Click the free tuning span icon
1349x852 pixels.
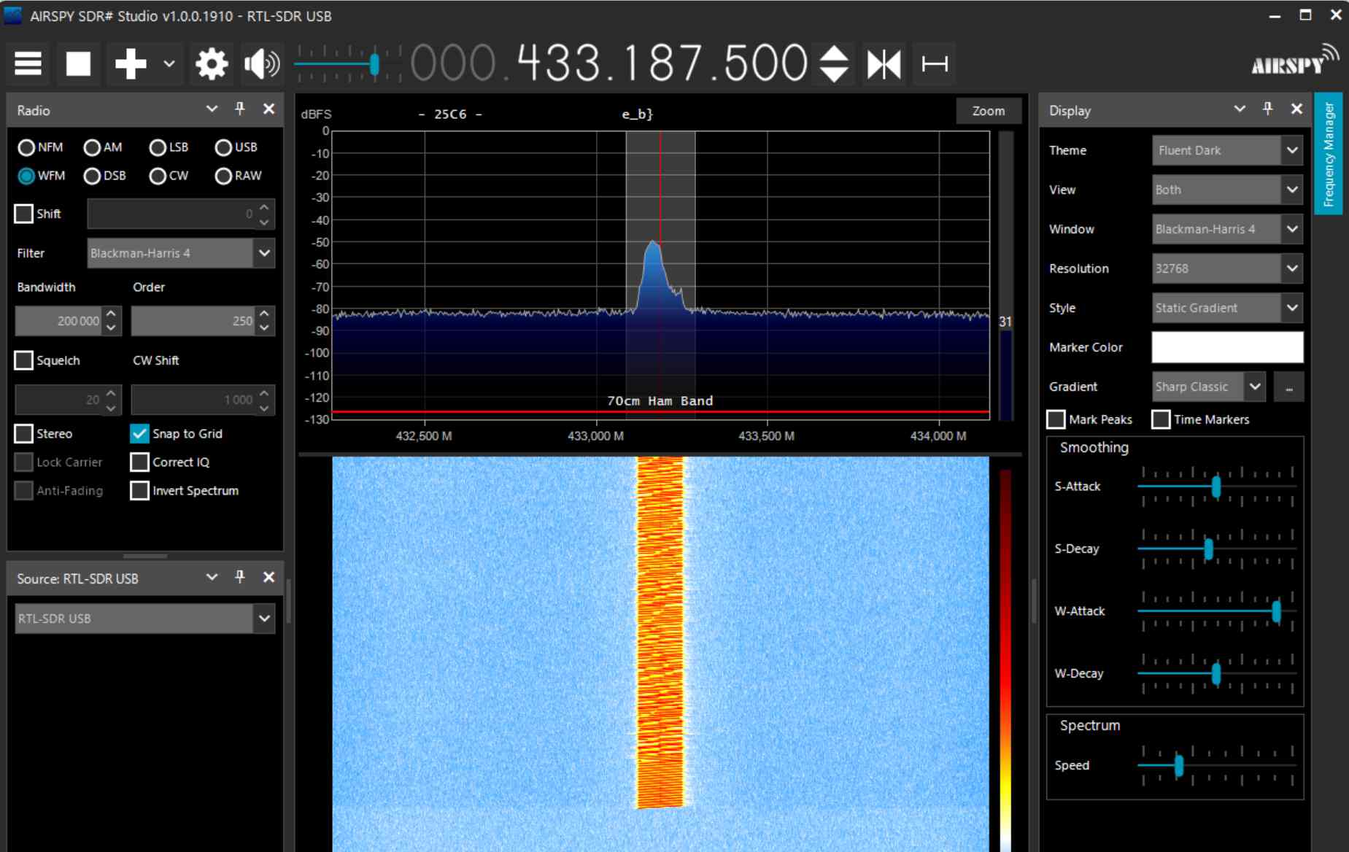coord(935,64)
